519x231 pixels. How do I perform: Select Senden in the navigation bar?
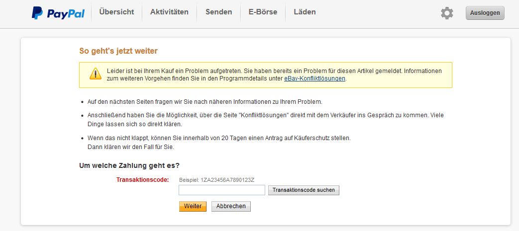coord(218,12)
